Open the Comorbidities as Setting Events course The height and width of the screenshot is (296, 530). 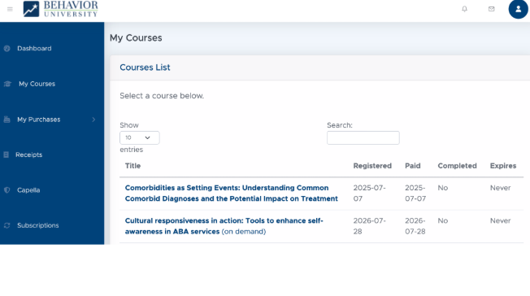232,194
